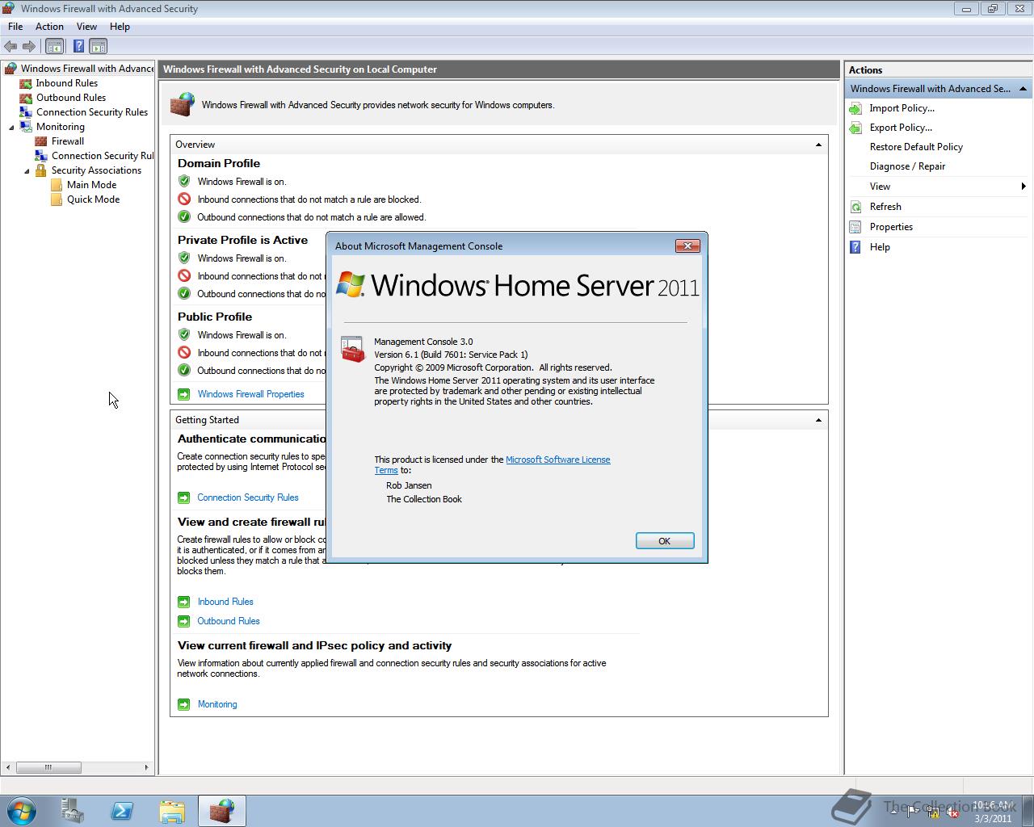Click the Refresh icon in Actions
Screen dimensions: 1034x827
(855, 207)
